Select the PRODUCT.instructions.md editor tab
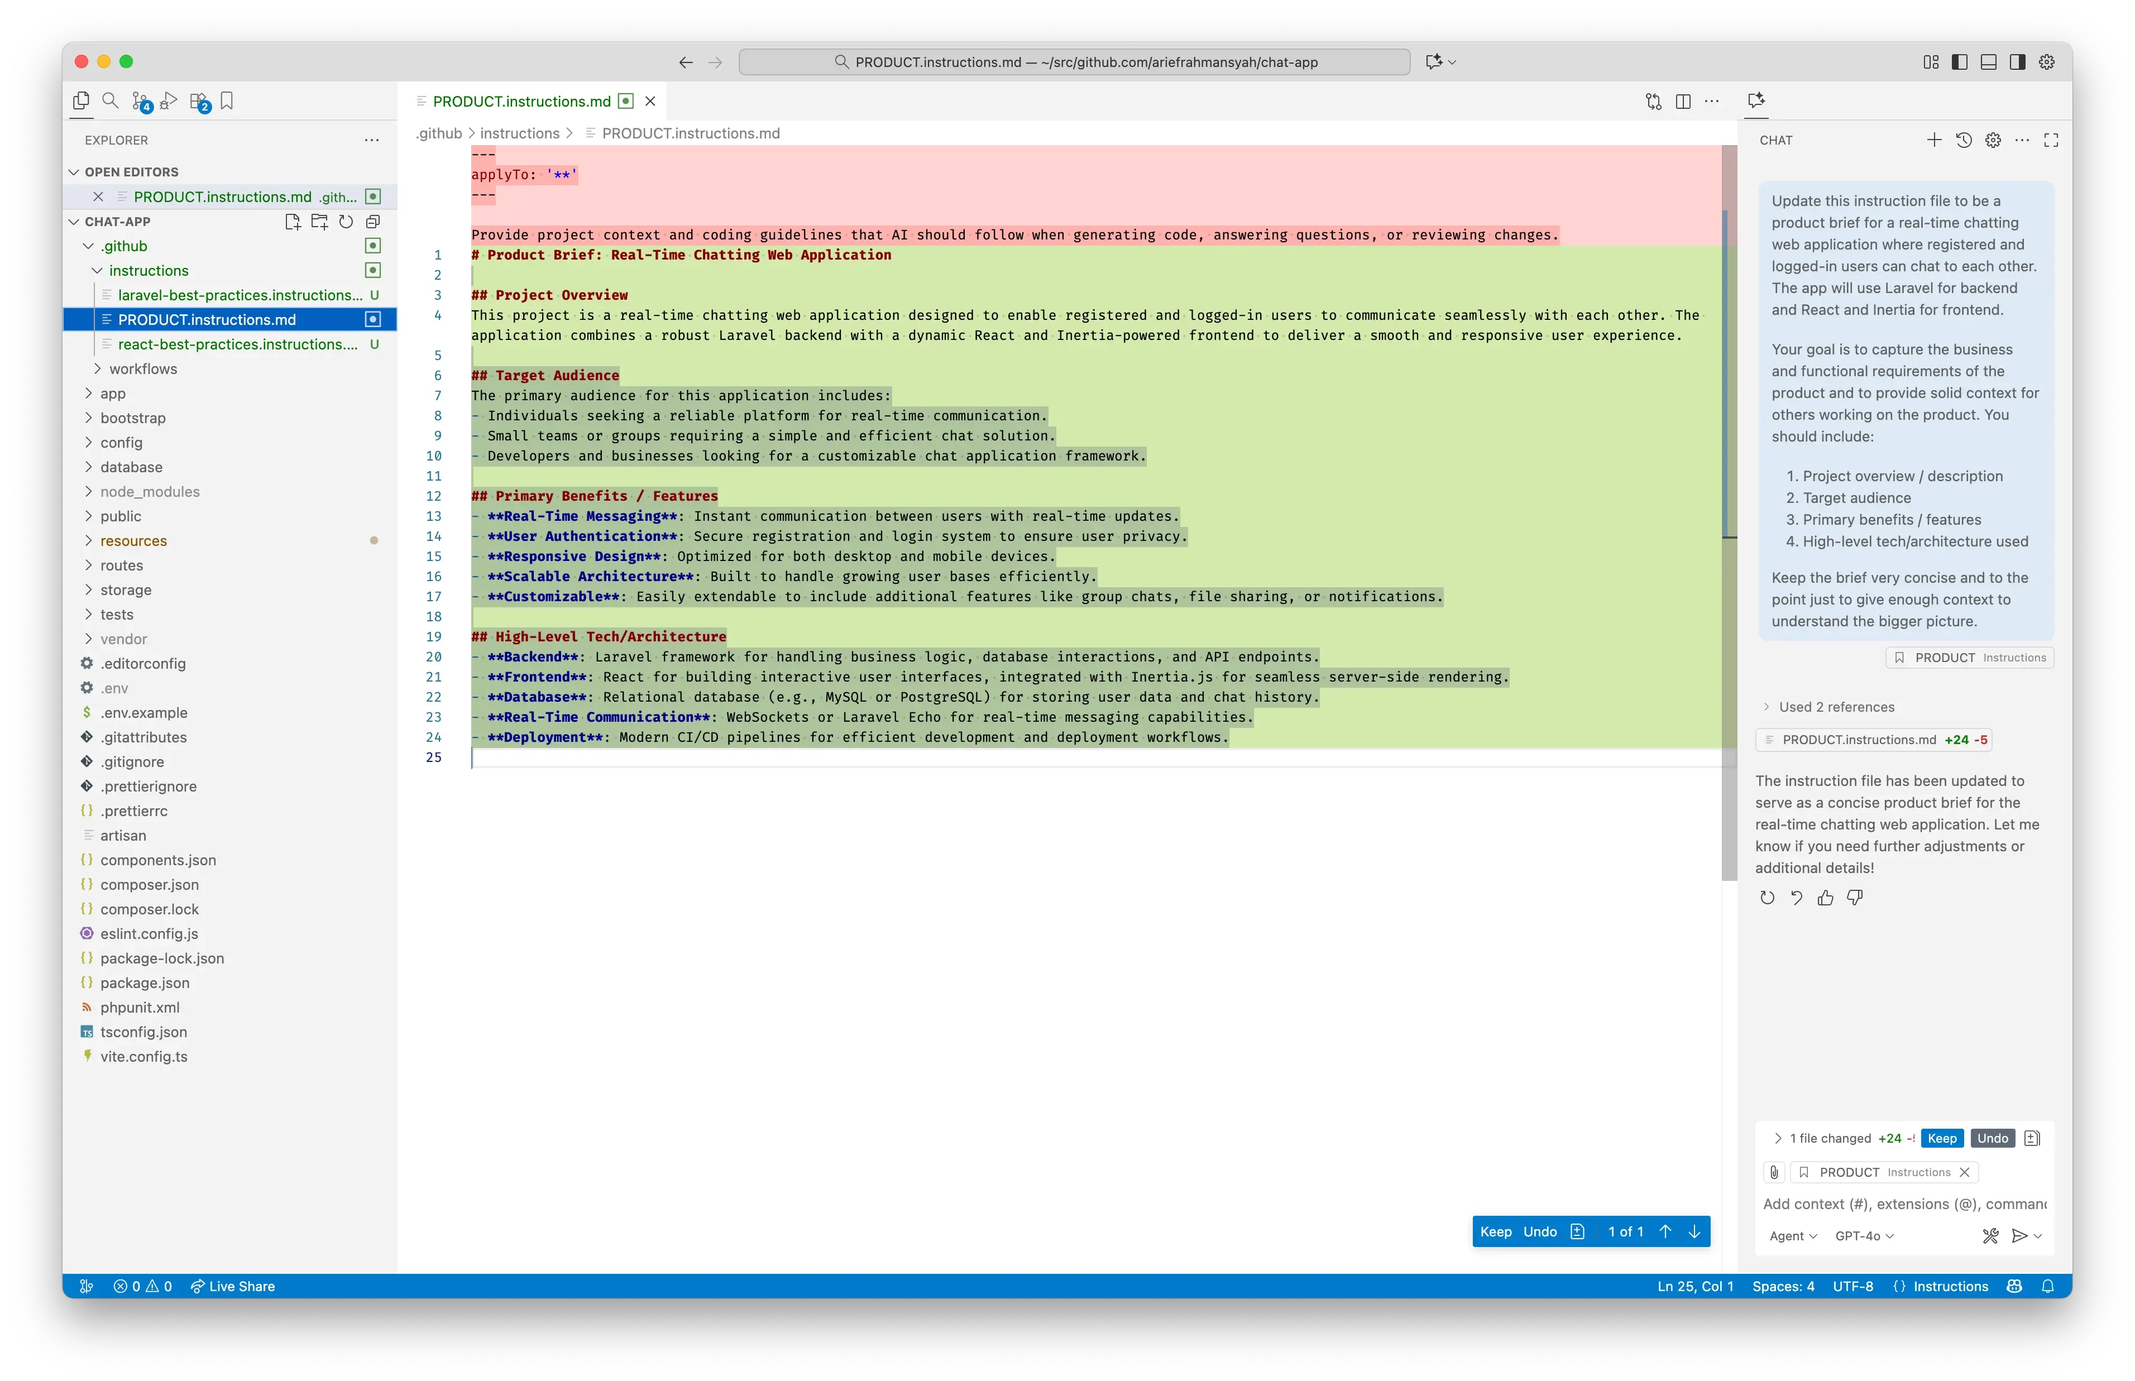 pyautogui.click(x=521, y=102)
